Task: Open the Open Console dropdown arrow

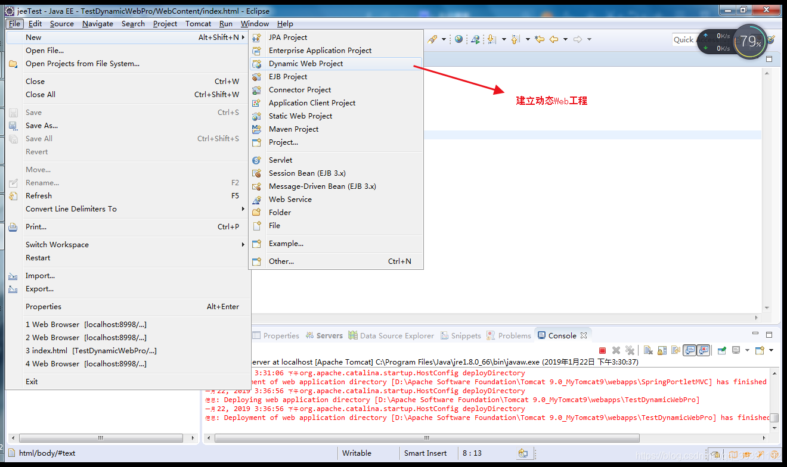Action: click(x=771, y=350)
